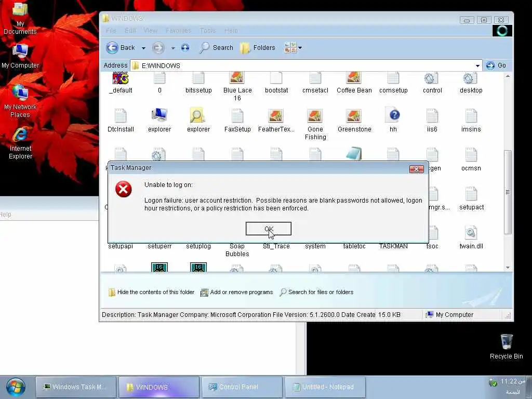Click the vertical scrollbar thumb in file list
The image size is (532, 399).
point(508,192)
